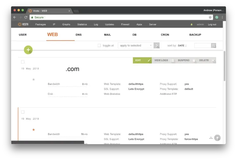This screenshot has width=237, height=160.
Task: Star the first .com domain
Action: [33, 80]
